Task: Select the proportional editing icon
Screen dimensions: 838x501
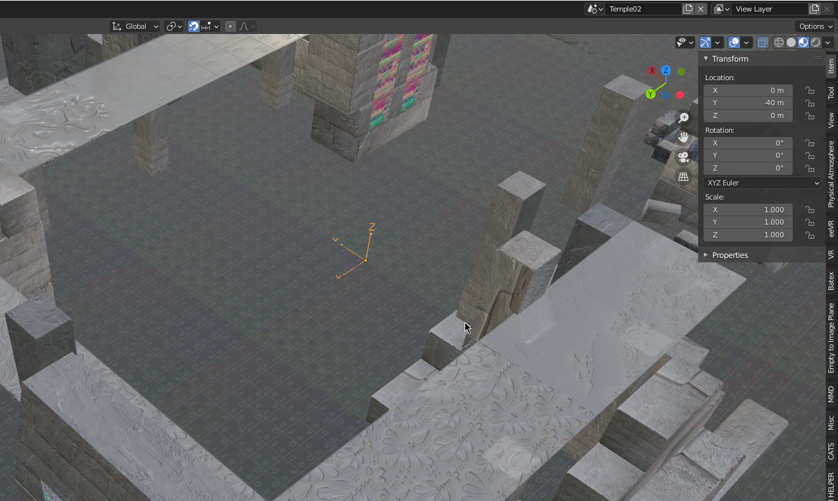Action: click(230, 26)
